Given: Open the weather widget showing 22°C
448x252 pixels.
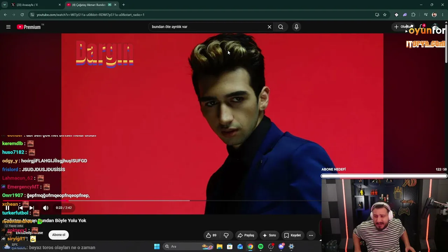Looking at the screenshot, I should (14, 246).
